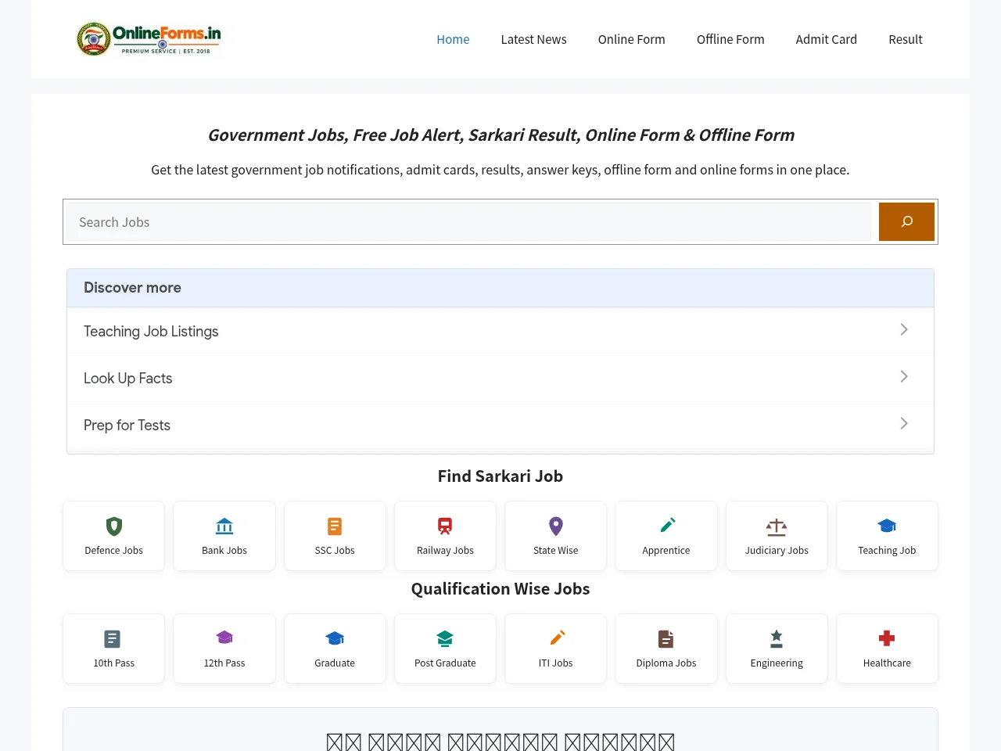Open Post Graduate teal cap icon
Viewport: 1001px width, 751px height.
pyautogui.click(x=445, y=638)
